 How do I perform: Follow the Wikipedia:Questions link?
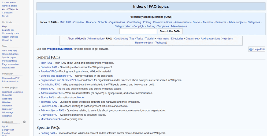coord(60,49)
